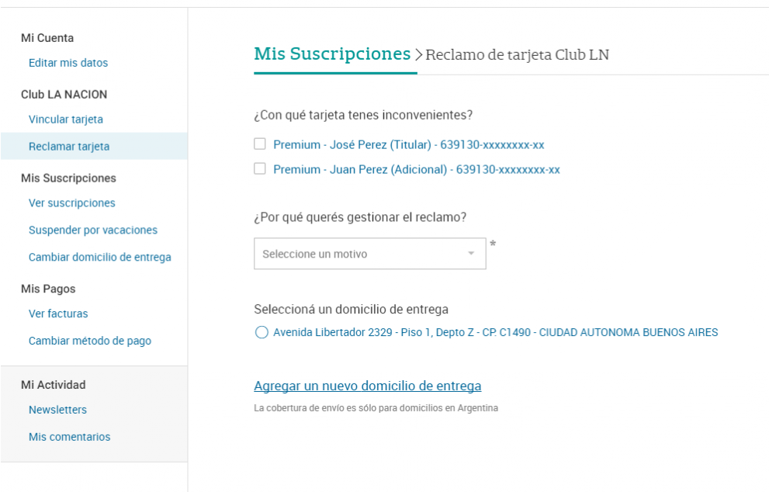This screenshot has width=769, height=492.
Task: Select the Avenida Libertador 2329 address radio button
Action: 262,333
